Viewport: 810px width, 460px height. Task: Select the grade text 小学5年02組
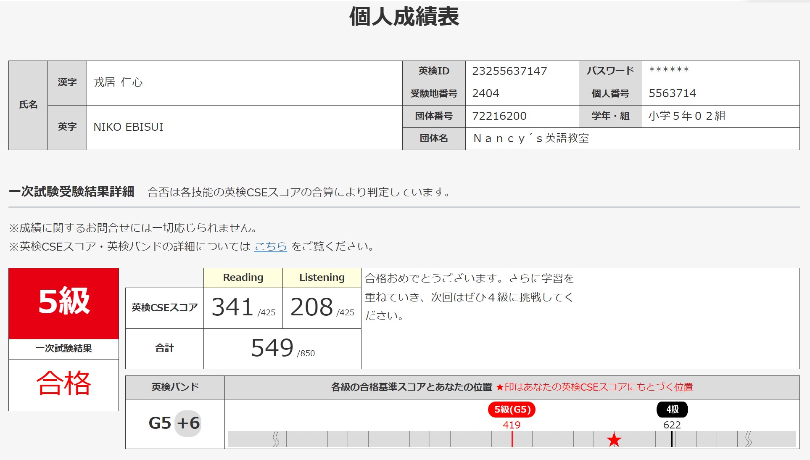pos(687,116)
